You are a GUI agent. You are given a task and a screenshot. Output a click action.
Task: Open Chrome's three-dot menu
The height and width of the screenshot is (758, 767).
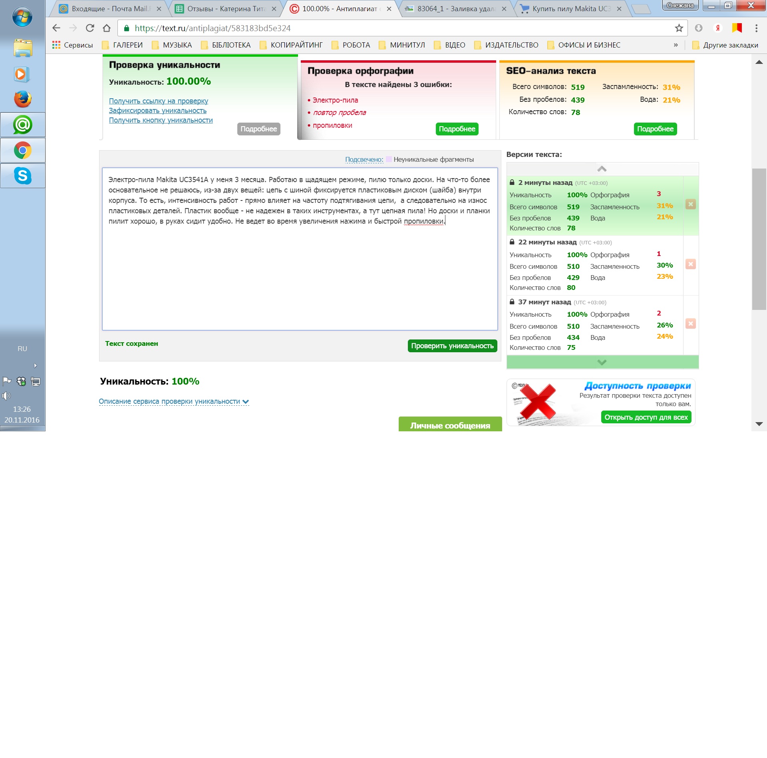click(x=756, y=28)
